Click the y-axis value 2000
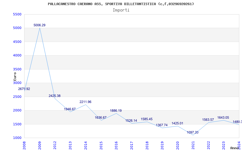This screenshot has height=151, width=242. 17,111
